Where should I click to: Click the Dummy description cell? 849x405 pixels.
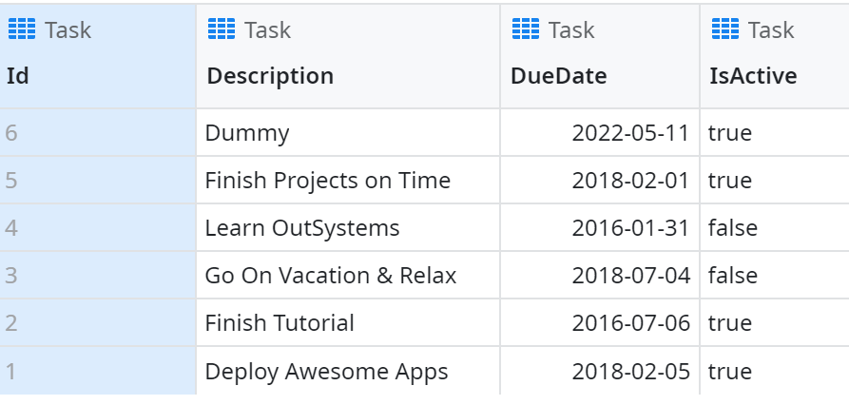click(247, 133)
